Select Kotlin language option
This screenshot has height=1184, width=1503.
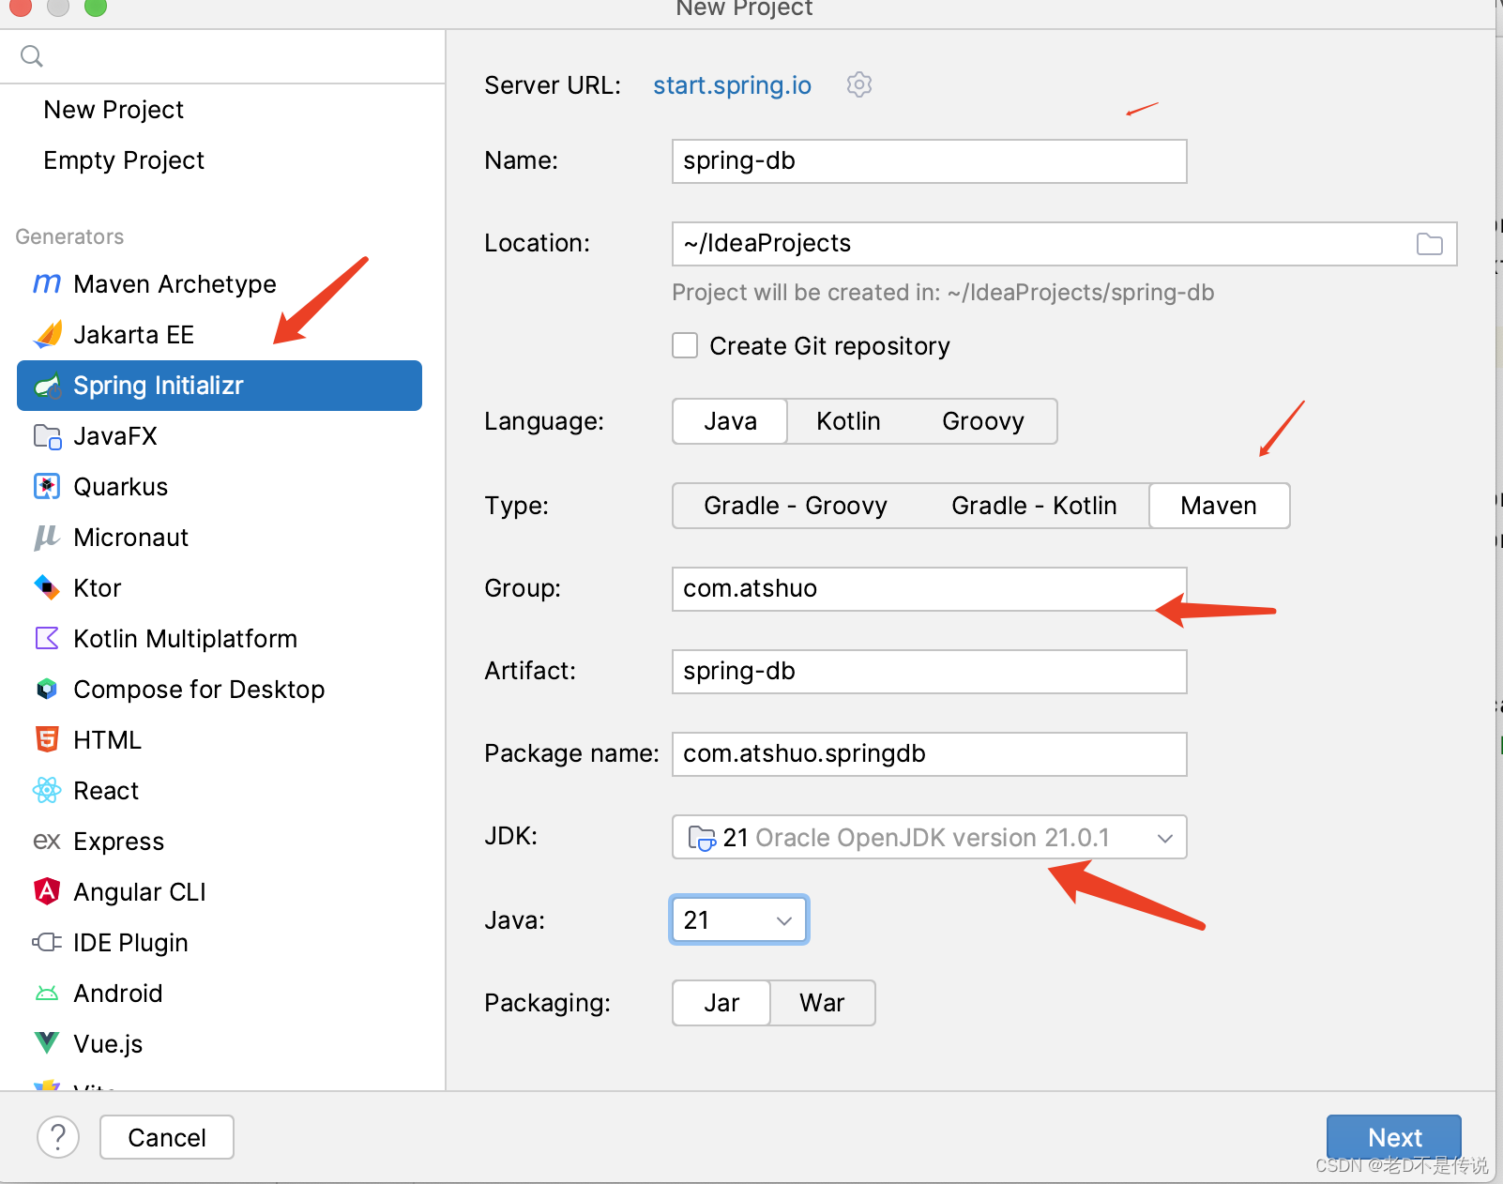(848, 421)
